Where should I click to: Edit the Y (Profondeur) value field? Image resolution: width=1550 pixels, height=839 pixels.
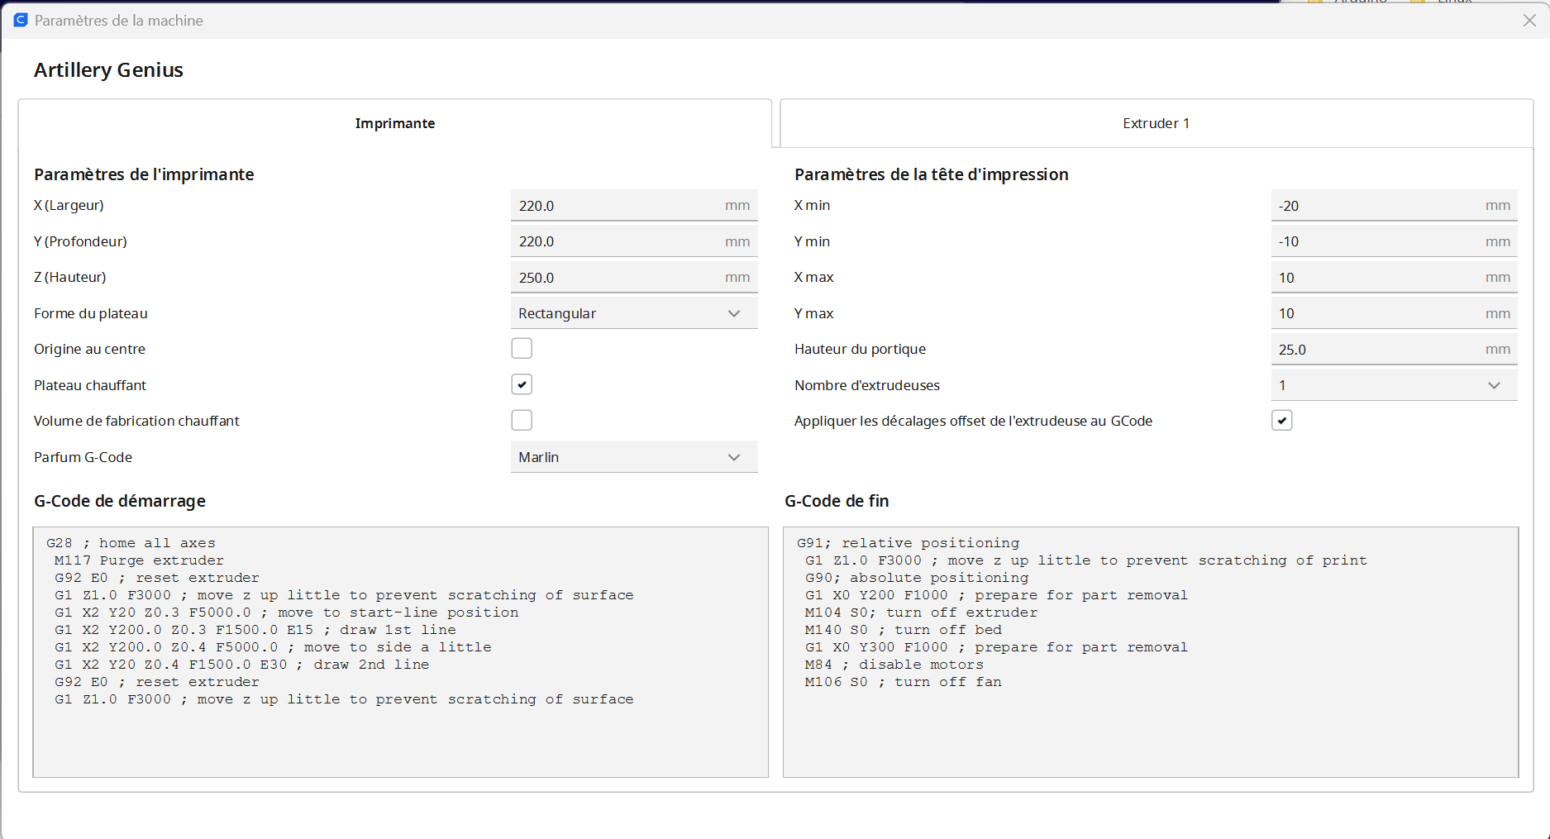click(634, 241)
